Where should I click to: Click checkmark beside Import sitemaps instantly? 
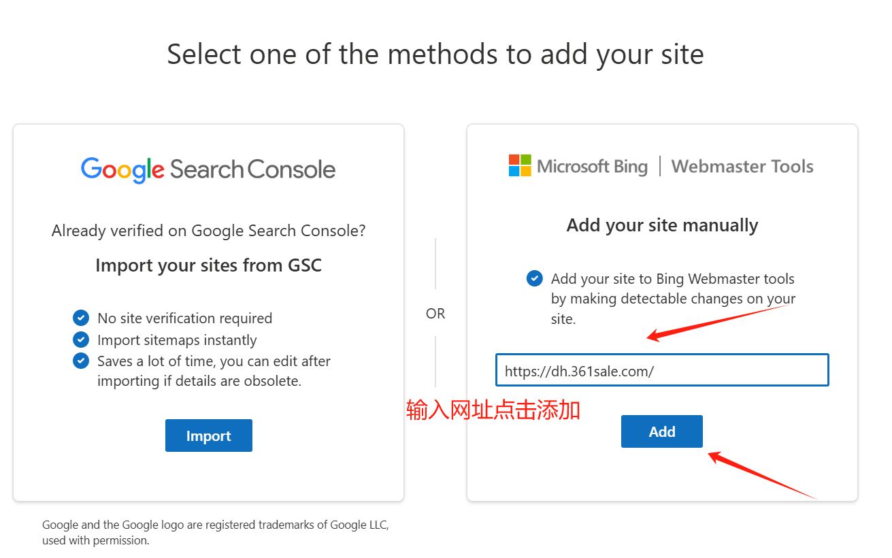[x=81, y=340]
